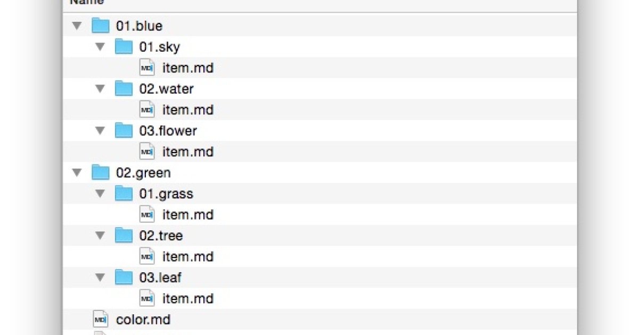Select item.md inside 01.grass
This screenshot has height=335, width=639.
pyautogui.click(x=187, y=214)
